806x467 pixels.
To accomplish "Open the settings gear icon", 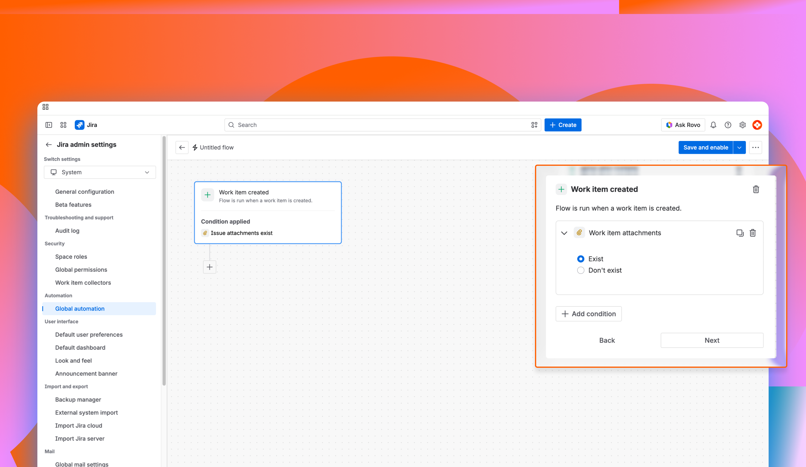I will click(x=743, y=125).
